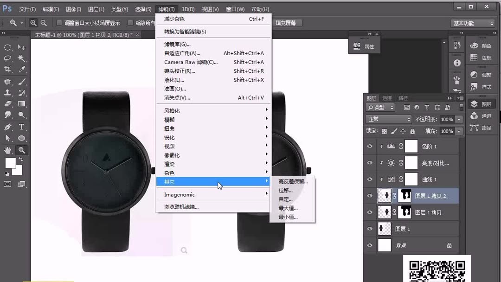The width and height of the screenshot is (501, 282).
Task: Open the blend mode 正常 dropdown
Action: [x=388, y=119]
